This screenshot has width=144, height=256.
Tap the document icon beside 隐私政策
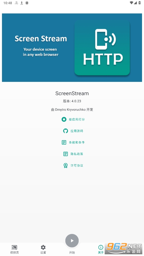[66, 154]
